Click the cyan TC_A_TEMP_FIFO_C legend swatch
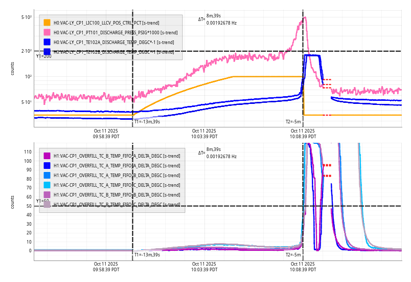411x282 pixels. tap(47, 185)
